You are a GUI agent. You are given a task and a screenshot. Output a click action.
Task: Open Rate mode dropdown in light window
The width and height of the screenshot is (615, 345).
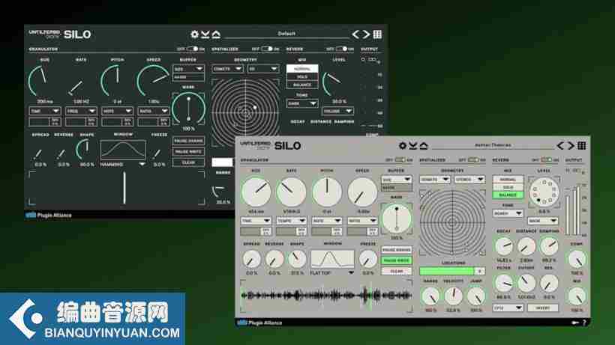(x=291, y=221)
